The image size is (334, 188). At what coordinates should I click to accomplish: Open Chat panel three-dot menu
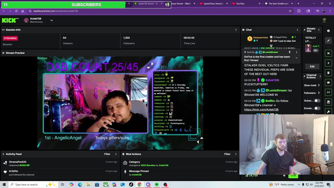[x=297, y=30]
